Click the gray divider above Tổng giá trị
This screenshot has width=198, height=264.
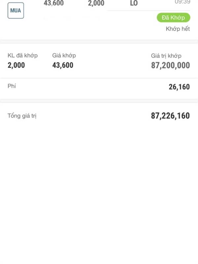coord(99,101)
